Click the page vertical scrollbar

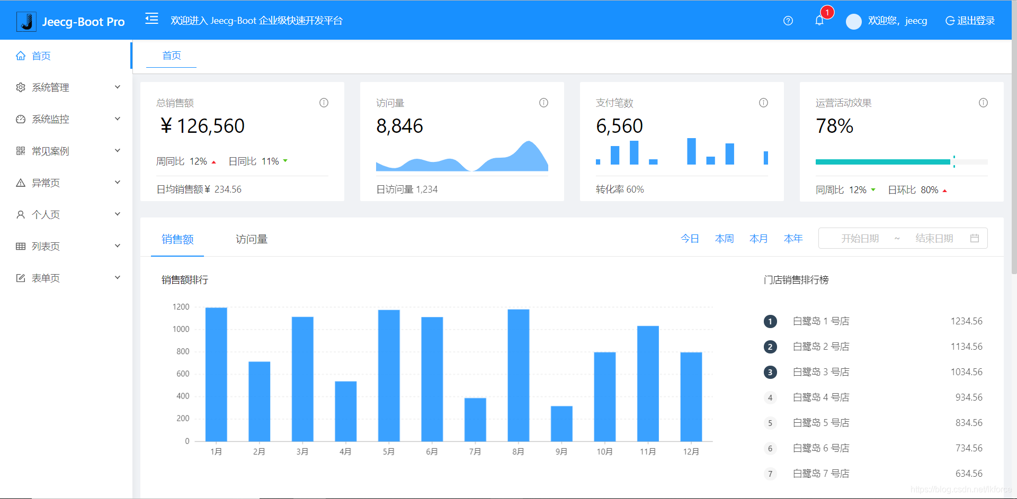1014,137
